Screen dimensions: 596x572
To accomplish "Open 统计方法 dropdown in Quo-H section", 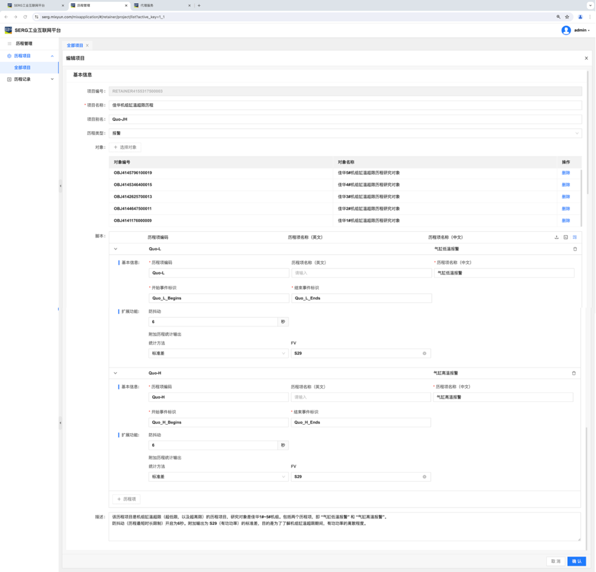I will (218, 476).
